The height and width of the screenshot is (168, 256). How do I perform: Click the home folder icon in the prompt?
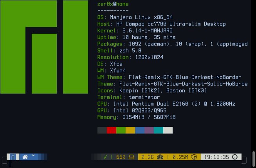coord(25,157)
